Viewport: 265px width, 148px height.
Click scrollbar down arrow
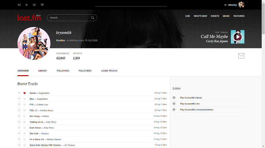pyautogui.click(x=263, y=147)
